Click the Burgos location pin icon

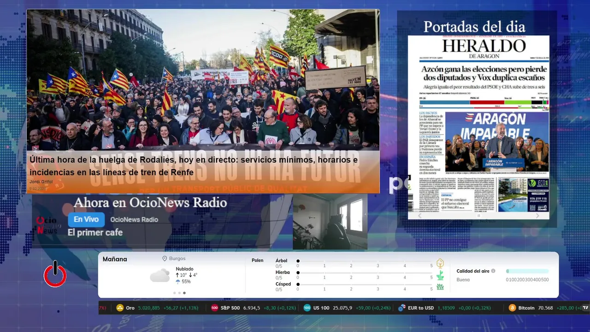165,259
